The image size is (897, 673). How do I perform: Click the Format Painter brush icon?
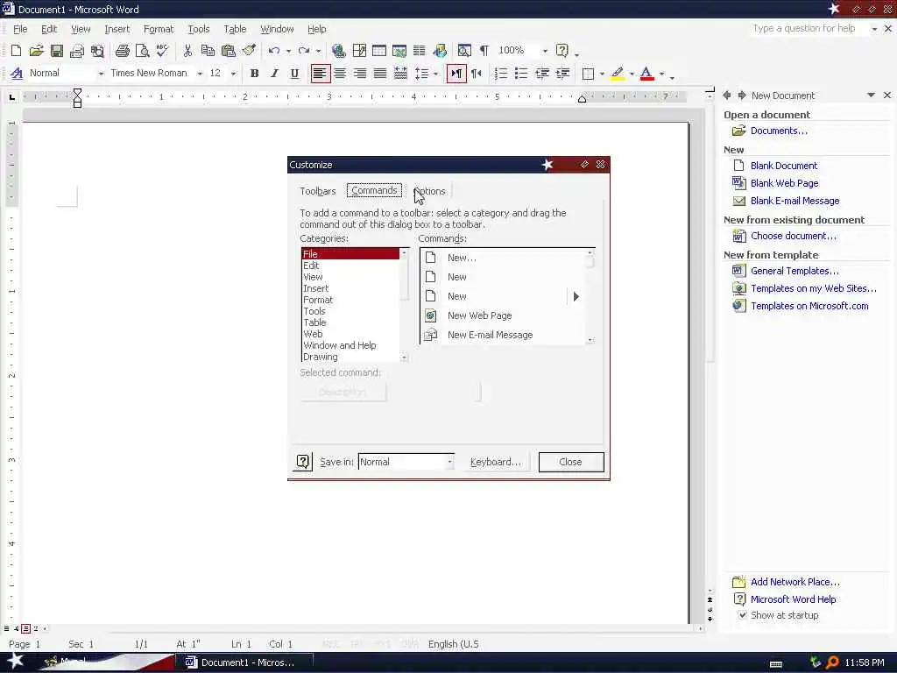(x=249, y=51)
